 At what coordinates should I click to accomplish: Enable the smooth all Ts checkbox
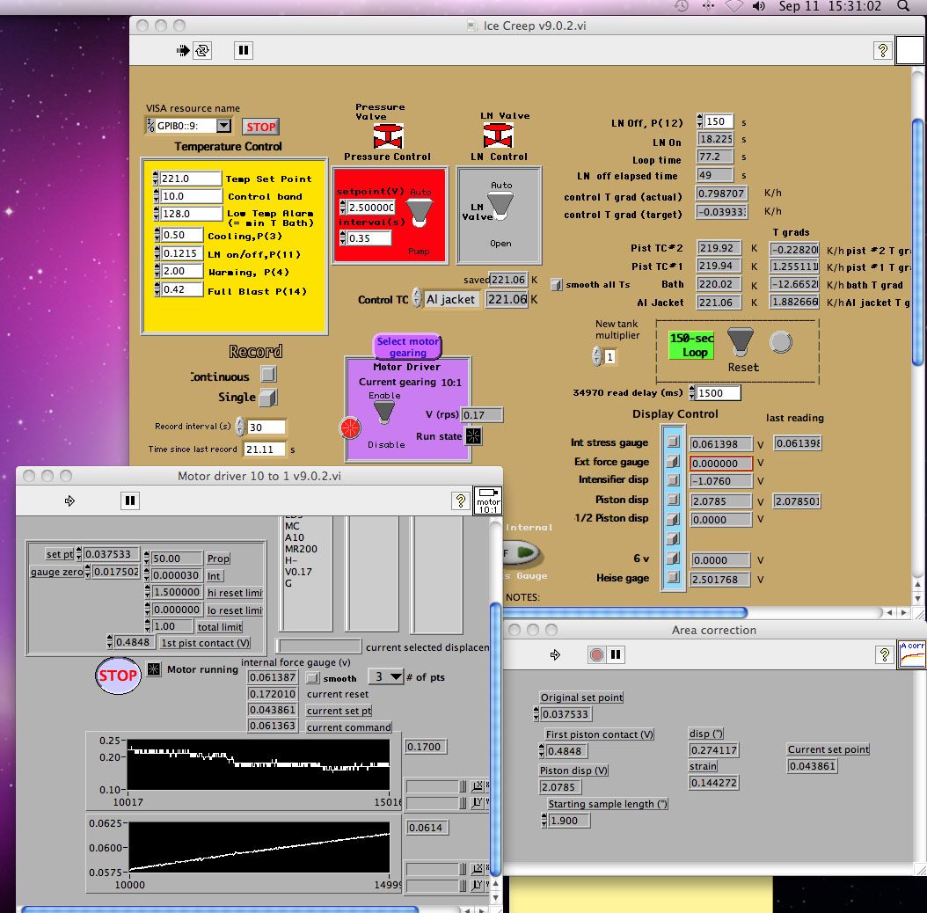pos(556,285)
